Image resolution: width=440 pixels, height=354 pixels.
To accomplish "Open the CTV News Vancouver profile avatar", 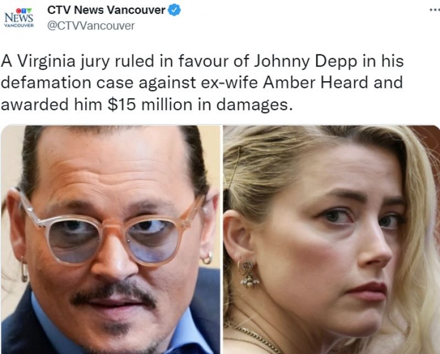I will [x=19, y=18].
